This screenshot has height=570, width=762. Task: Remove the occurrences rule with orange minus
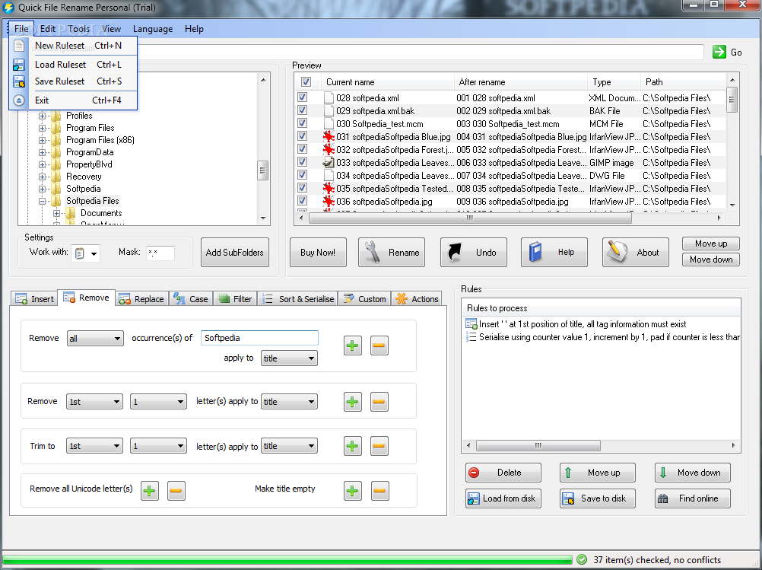379,346
